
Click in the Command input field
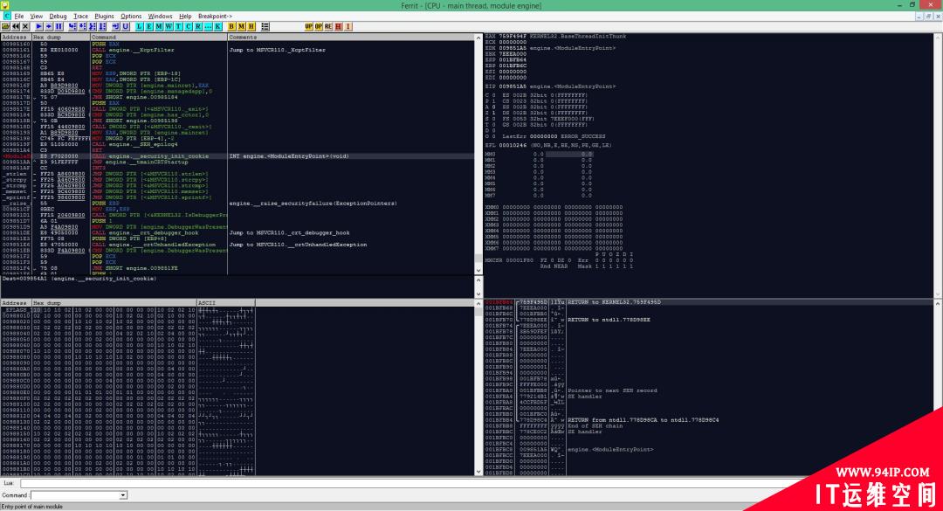click(x=75, y=494)
